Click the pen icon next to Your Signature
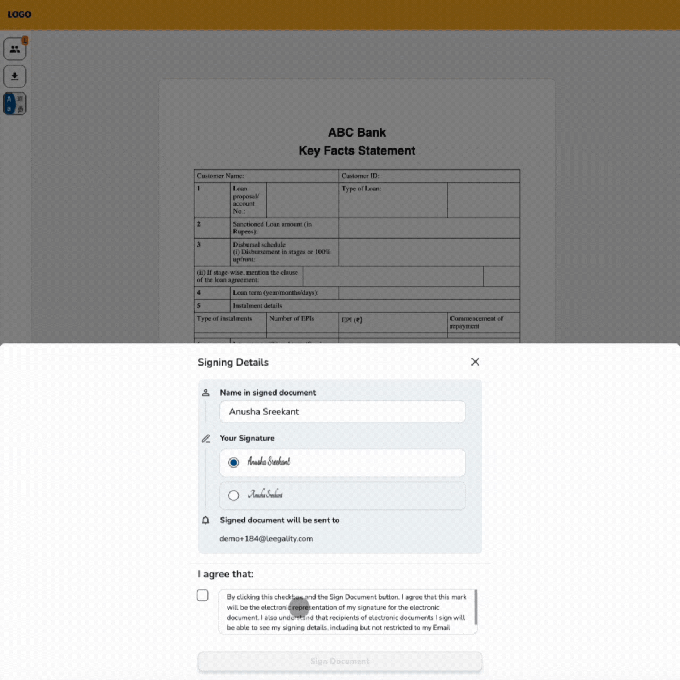This screenshot has width=680, height=680. pyautogui.click(x=206, y=438)
